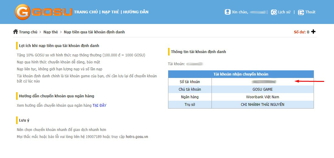Open the TẠI ĐÂY guide link
The height and width of the screenshot is (158, 334).
pos(99,105)
